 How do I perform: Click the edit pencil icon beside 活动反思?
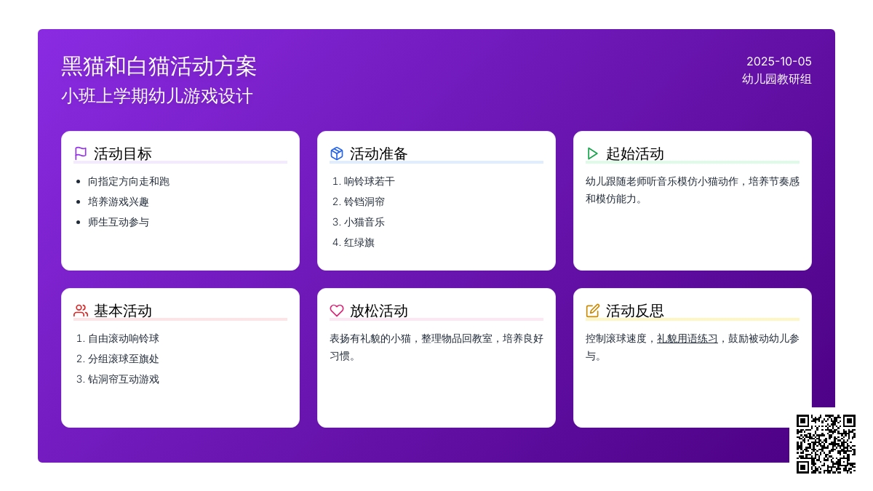(x=593, y=311)
